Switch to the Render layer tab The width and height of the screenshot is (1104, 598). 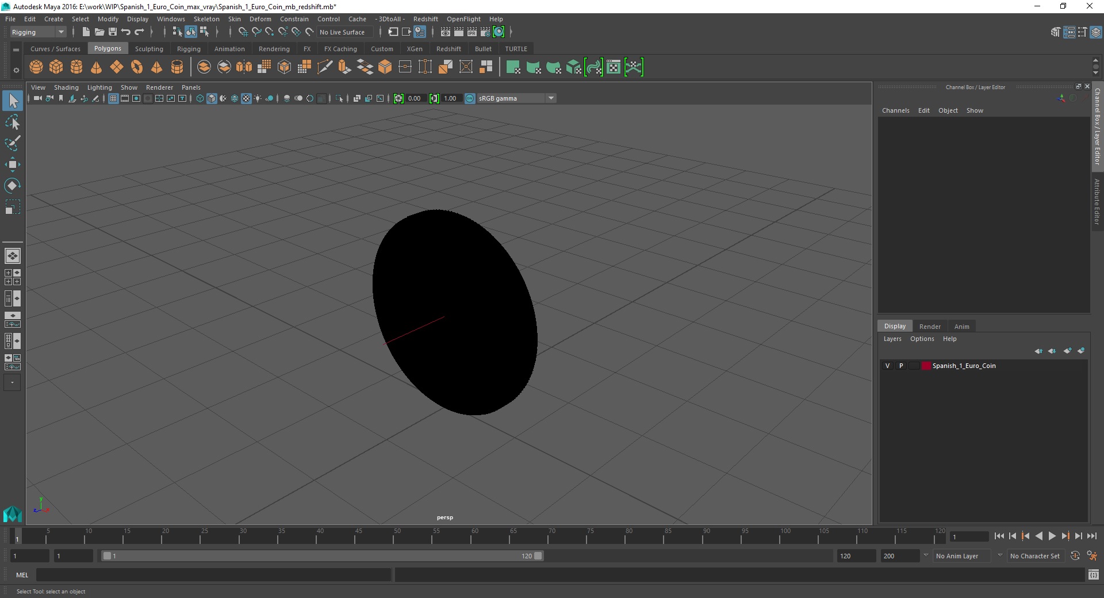click(930, 327)
